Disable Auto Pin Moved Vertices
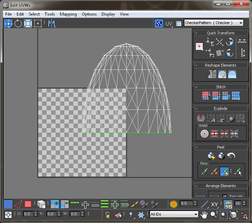The image size is (252, 223). [x=224, y=172]
